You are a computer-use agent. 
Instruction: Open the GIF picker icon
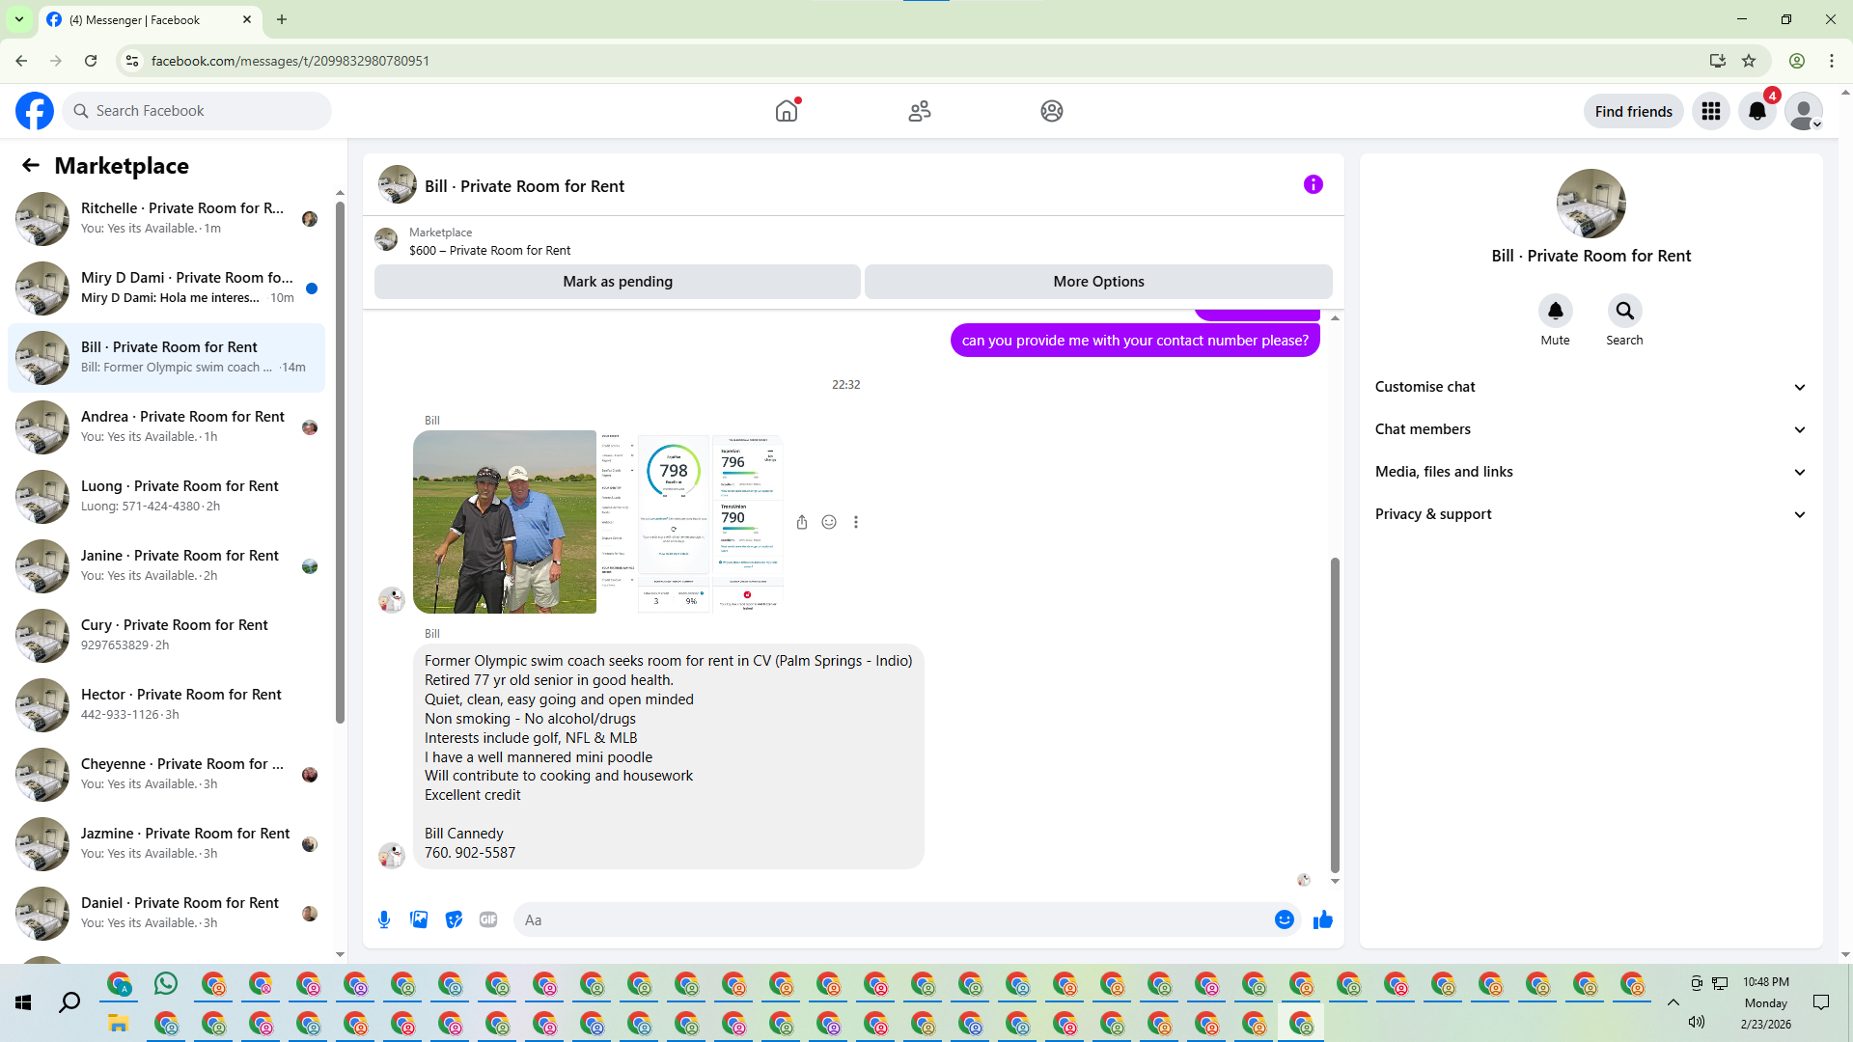[488, 919]
